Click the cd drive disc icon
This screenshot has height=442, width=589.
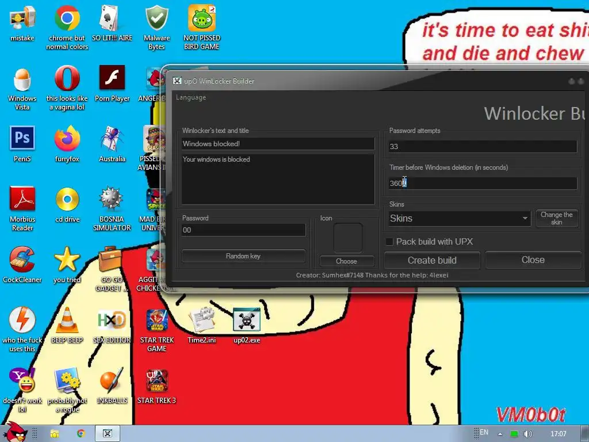pyautogui.click(x=67, y=199)
